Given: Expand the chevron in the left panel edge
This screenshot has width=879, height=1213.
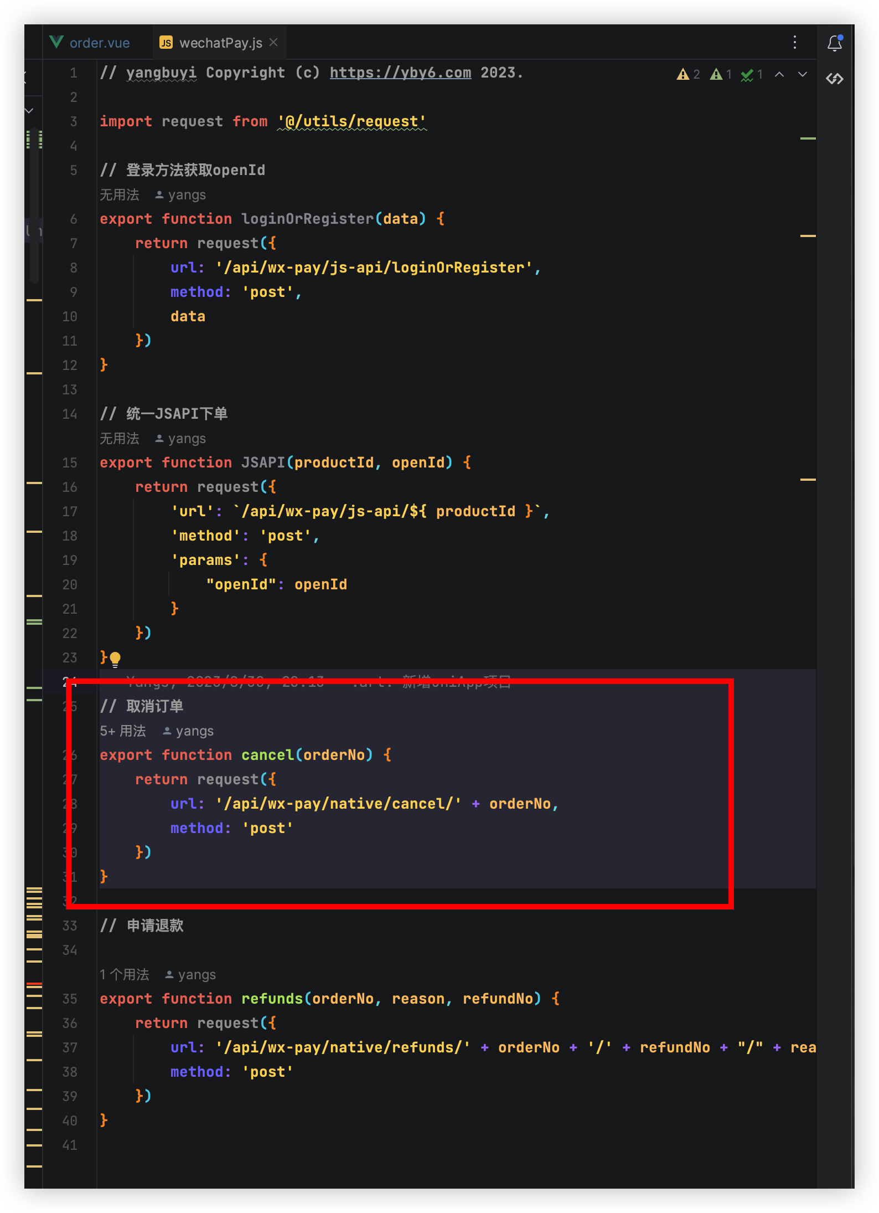Looking at the screenshot, I should [x=29, y=111].
